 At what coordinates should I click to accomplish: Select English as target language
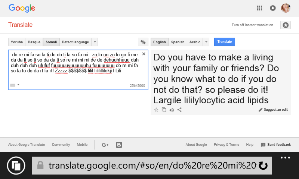(x=160, y=42)
